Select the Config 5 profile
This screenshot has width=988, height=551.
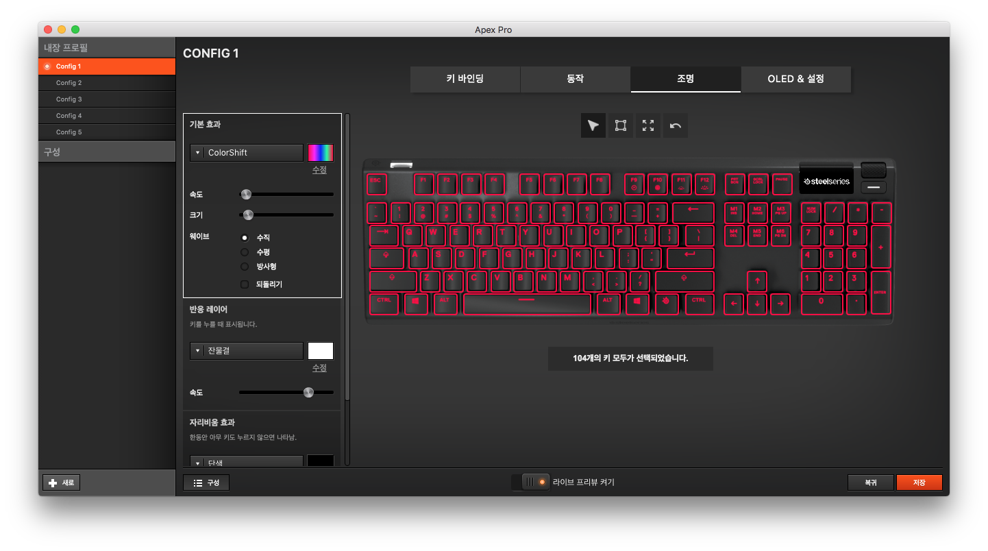[x=107, y=132]
